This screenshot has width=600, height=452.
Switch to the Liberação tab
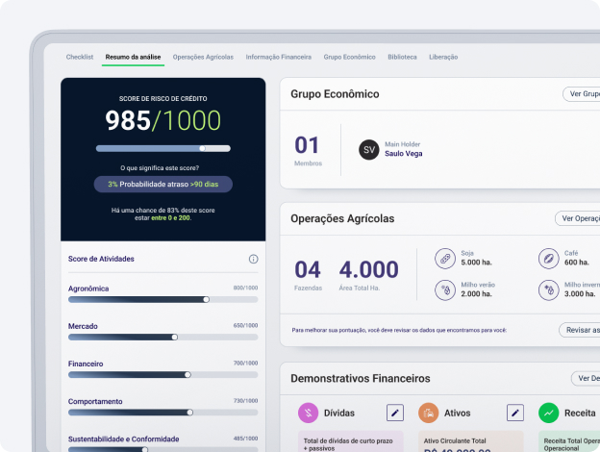tap(443, 57)
